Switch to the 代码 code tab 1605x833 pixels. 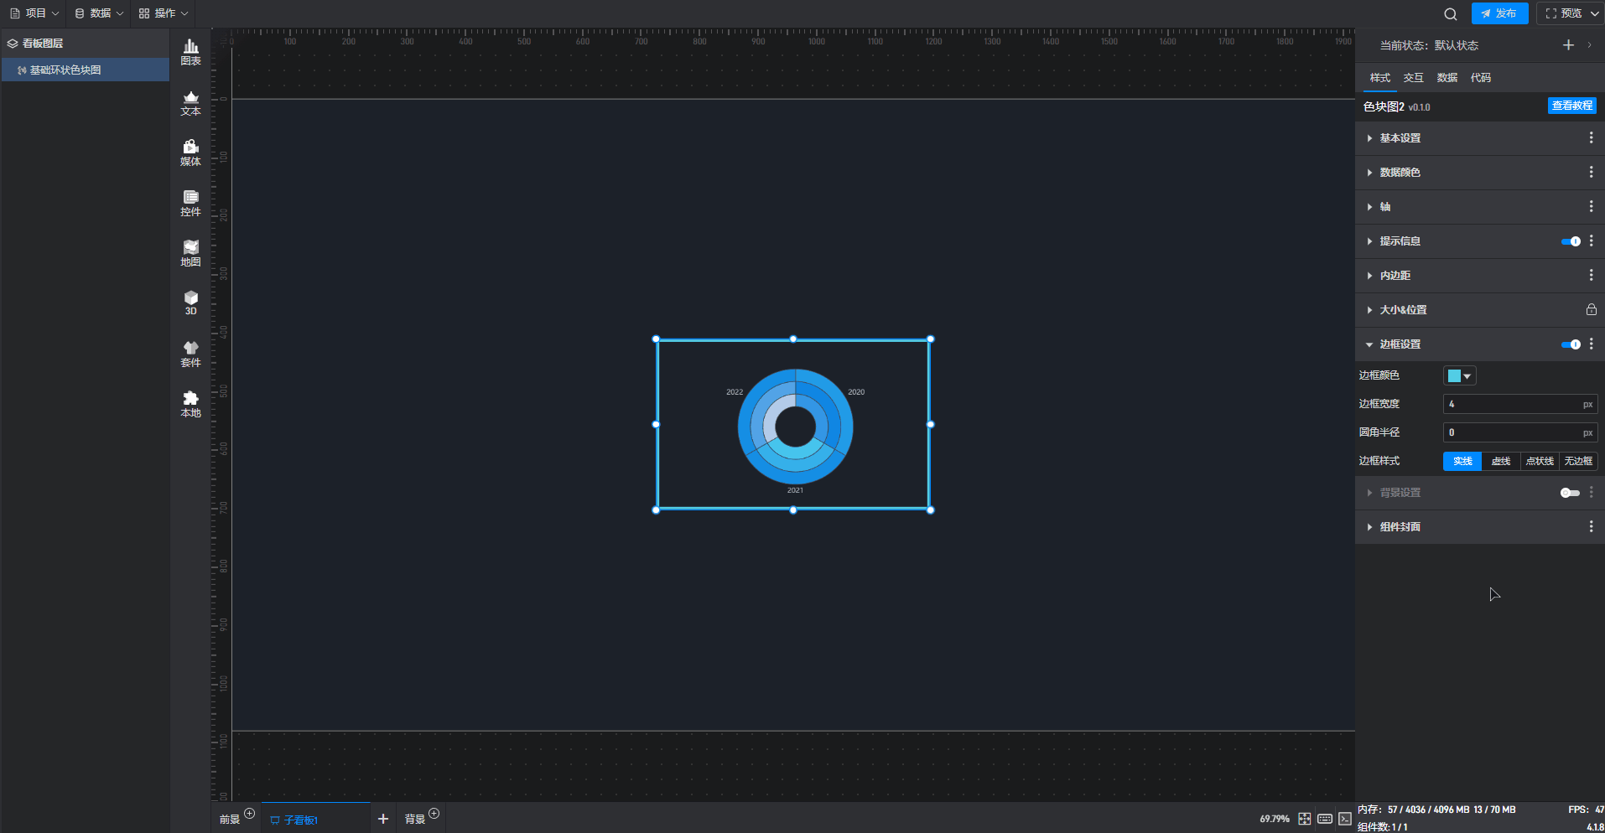[1480, 78]
